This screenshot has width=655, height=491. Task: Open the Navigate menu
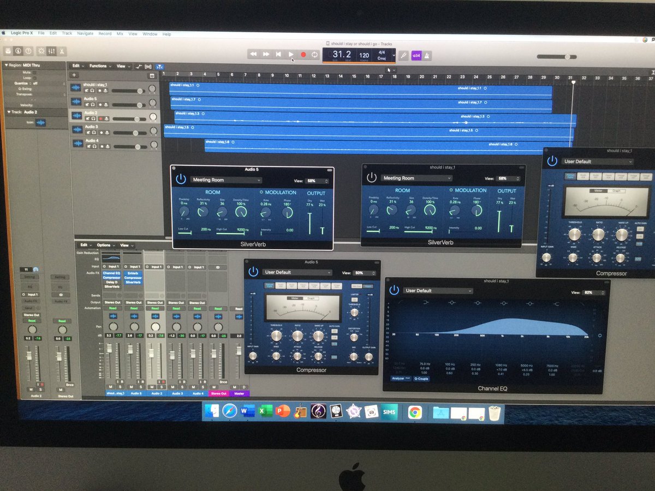pyautogui.click(x=85, y=33)
